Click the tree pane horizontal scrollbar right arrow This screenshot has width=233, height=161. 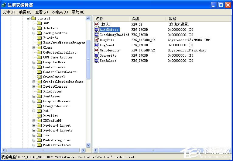coord(83,150)
